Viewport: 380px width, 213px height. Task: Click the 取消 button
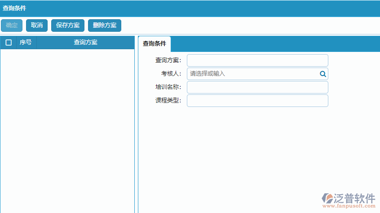tap(37, 26)
